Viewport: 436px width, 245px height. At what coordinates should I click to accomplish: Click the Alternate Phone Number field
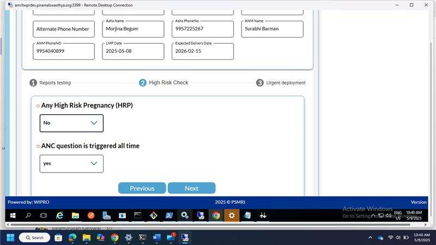pyautogui.click(x=64, y=29)
